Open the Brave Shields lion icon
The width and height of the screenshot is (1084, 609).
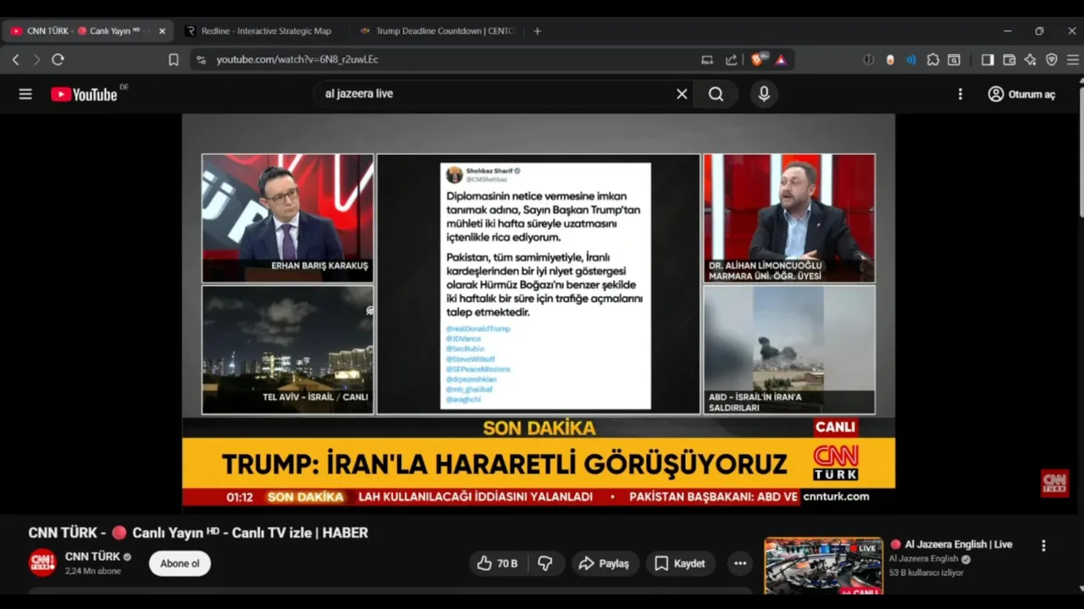(758, 60)
